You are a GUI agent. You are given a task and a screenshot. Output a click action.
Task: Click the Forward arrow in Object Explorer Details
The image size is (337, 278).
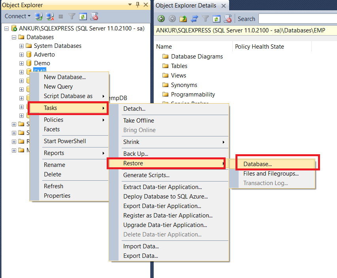(x=172, y=19)
